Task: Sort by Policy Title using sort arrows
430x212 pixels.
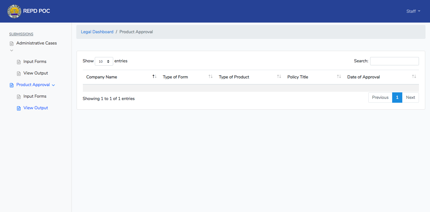Action: coord(339,77)
